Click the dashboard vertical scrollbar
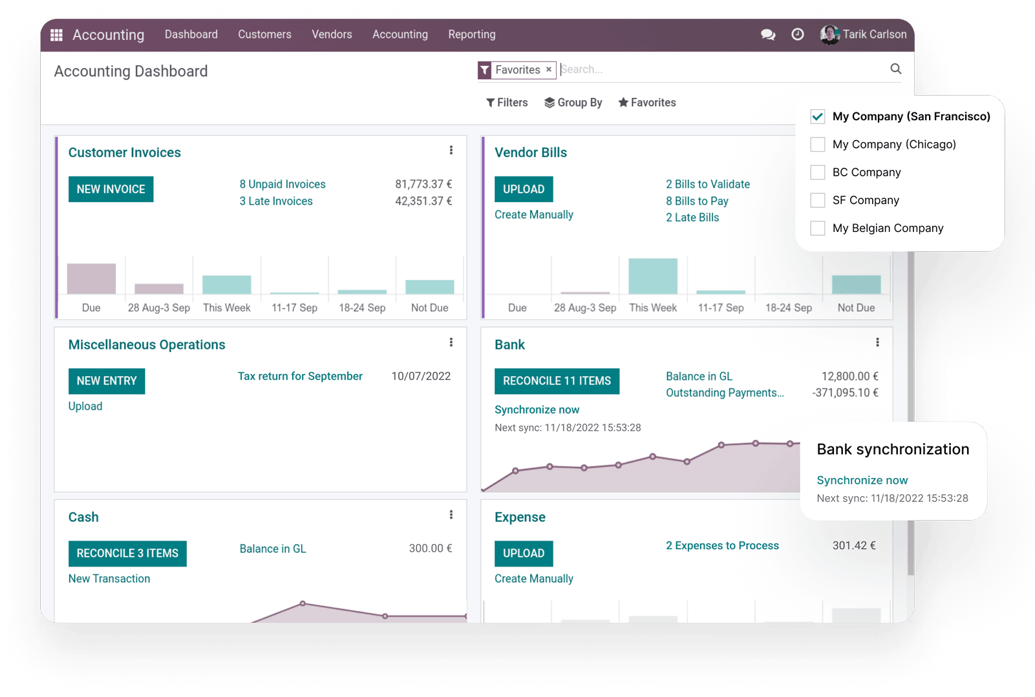Image resolution: width=1035 pixels, height=697 pixels. click(910, 413)
